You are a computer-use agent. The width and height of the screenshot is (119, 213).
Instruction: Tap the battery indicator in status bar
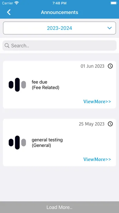114,3
